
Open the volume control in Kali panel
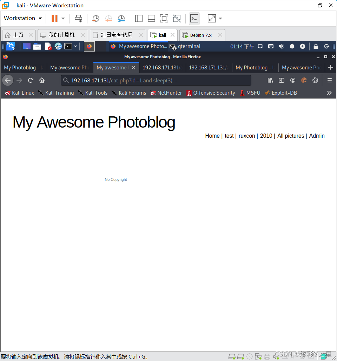281,46
